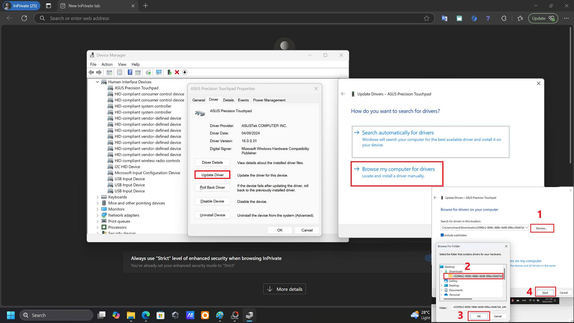Open the driver location path dropdown
Viewport: 574px width, 323px height.
pyautogui.click(x=527, y=228)
